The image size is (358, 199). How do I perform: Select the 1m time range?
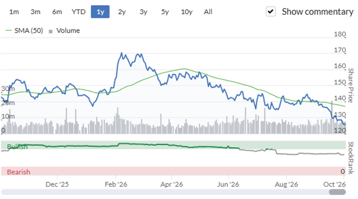click(14, 12)
